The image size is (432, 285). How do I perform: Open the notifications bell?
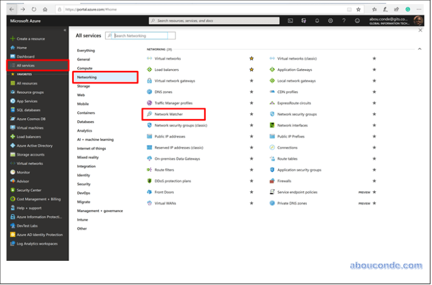coord(317,21)
